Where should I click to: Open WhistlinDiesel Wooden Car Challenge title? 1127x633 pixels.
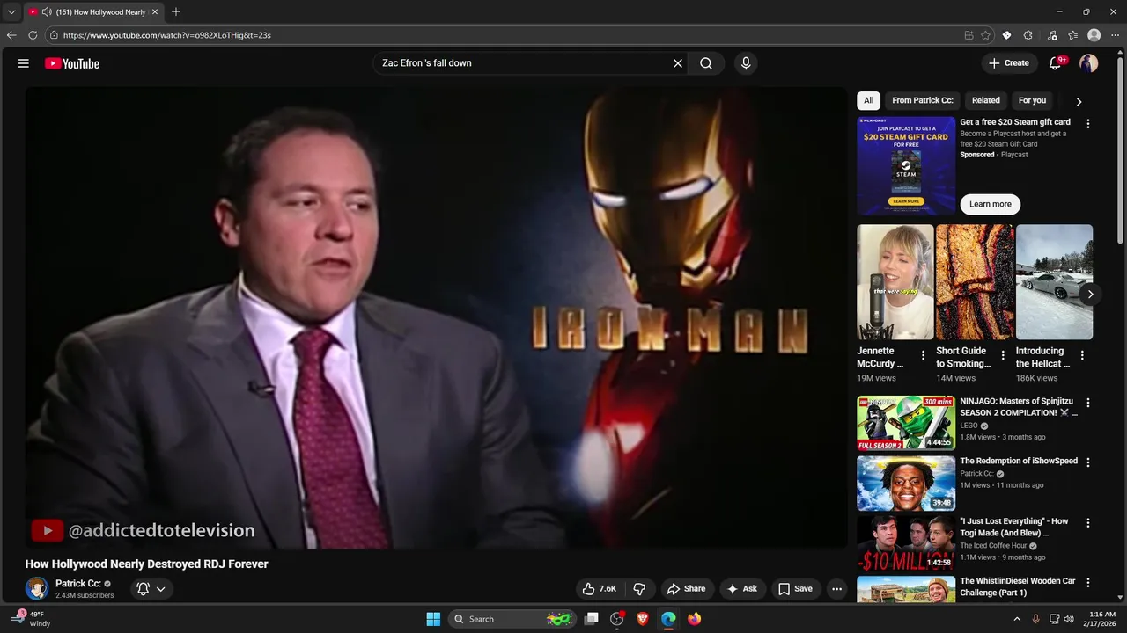[1018, 586]
